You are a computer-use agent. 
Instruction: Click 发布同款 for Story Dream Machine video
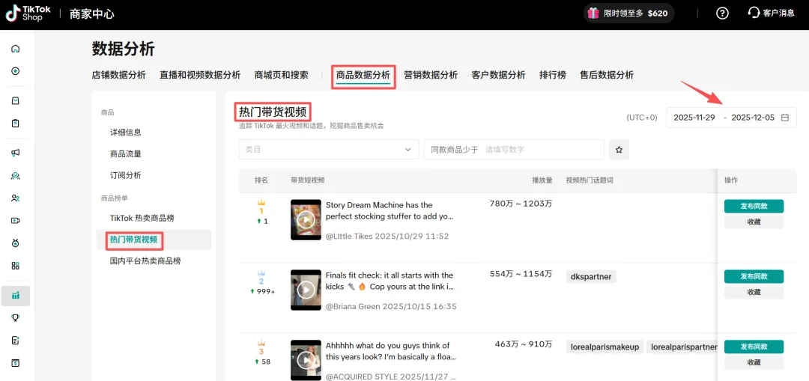point(754,207)
